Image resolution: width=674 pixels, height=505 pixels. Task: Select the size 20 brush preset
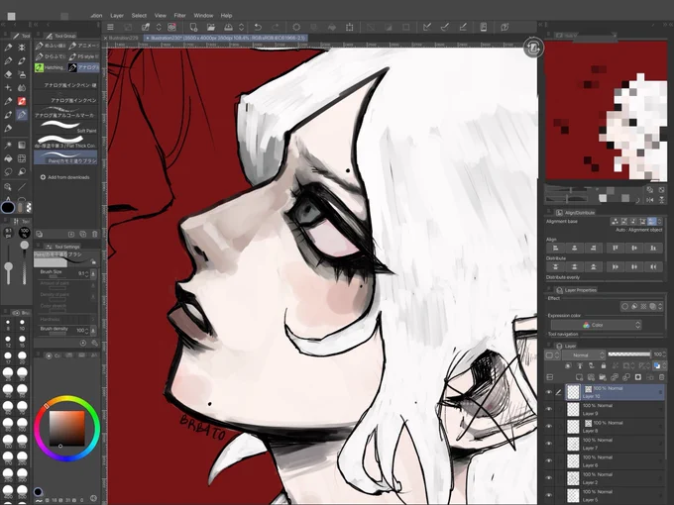[x=22, y=356]
